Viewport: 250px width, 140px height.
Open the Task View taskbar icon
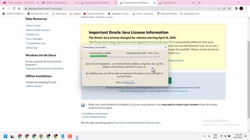pos(12,136)
